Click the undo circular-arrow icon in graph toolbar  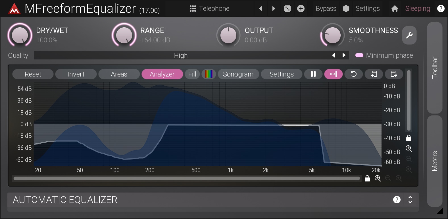353,74
